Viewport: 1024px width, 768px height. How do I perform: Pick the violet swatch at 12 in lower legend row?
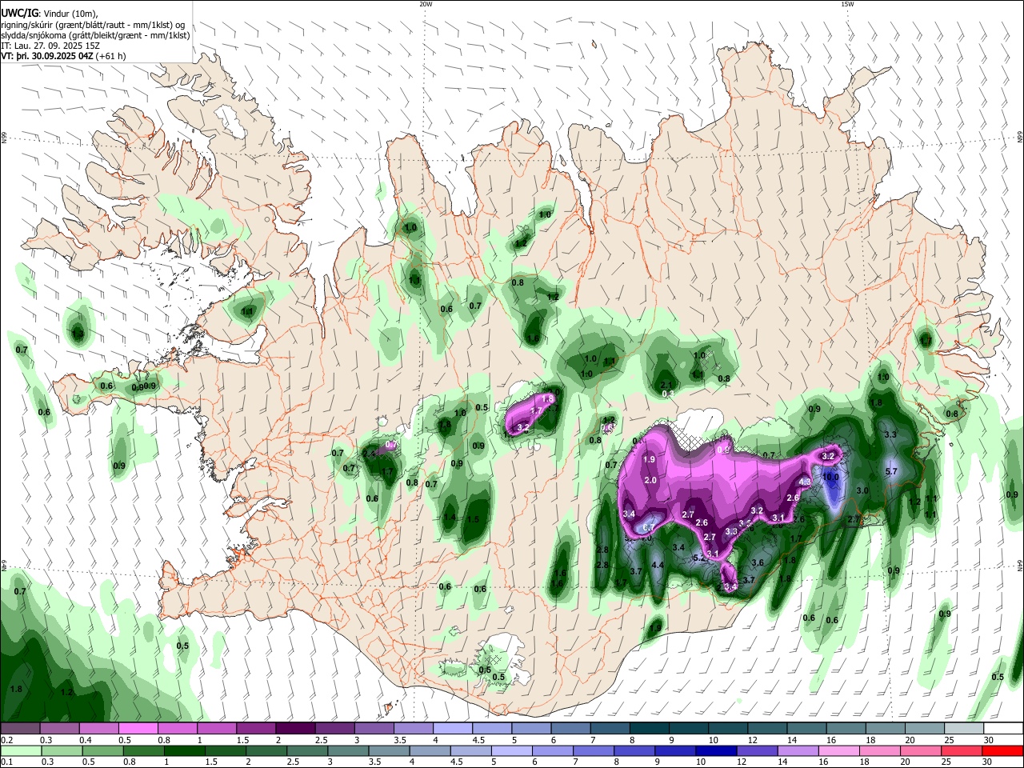[x=757, y=750]
